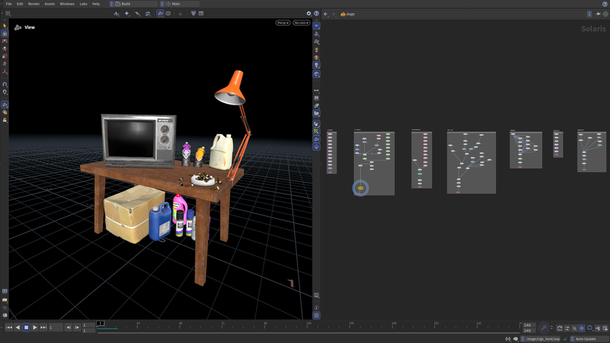The height and width of the screenshot is (343, 610).
Task: Open the File menu
Action: tap(9, 4)
